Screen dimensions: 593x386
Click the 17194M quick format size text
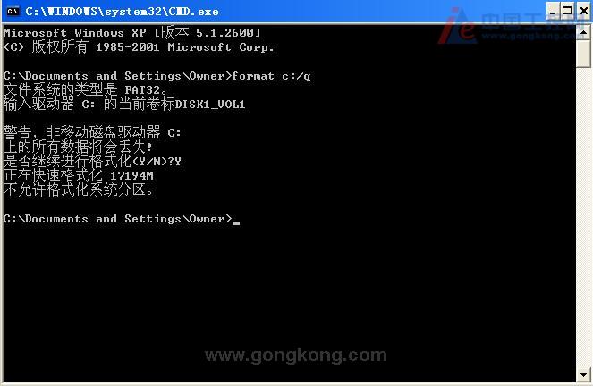pos(131,176)
